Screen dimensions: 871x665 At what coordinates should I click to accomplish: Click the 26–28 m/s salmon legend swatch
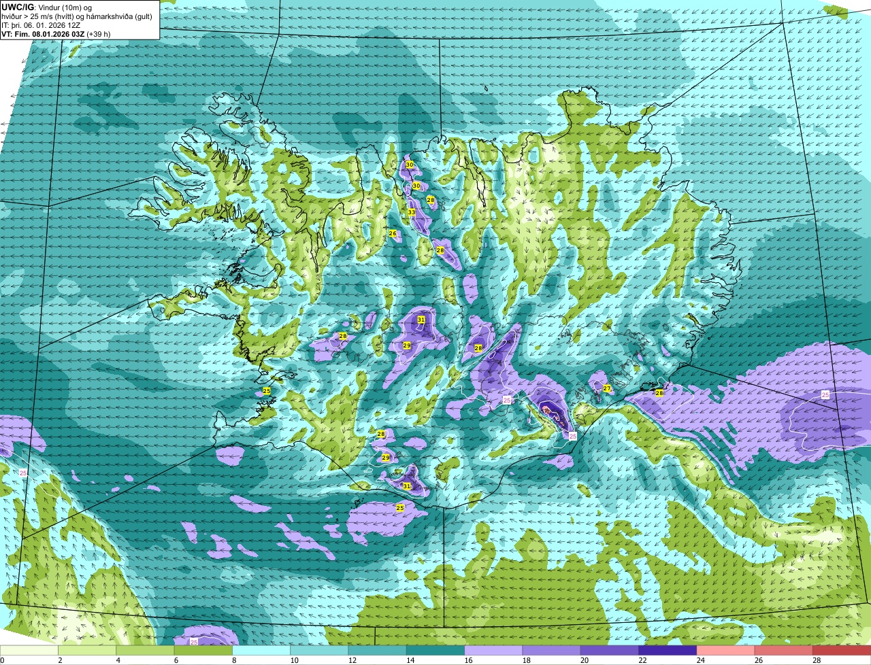tap(784, 651)
